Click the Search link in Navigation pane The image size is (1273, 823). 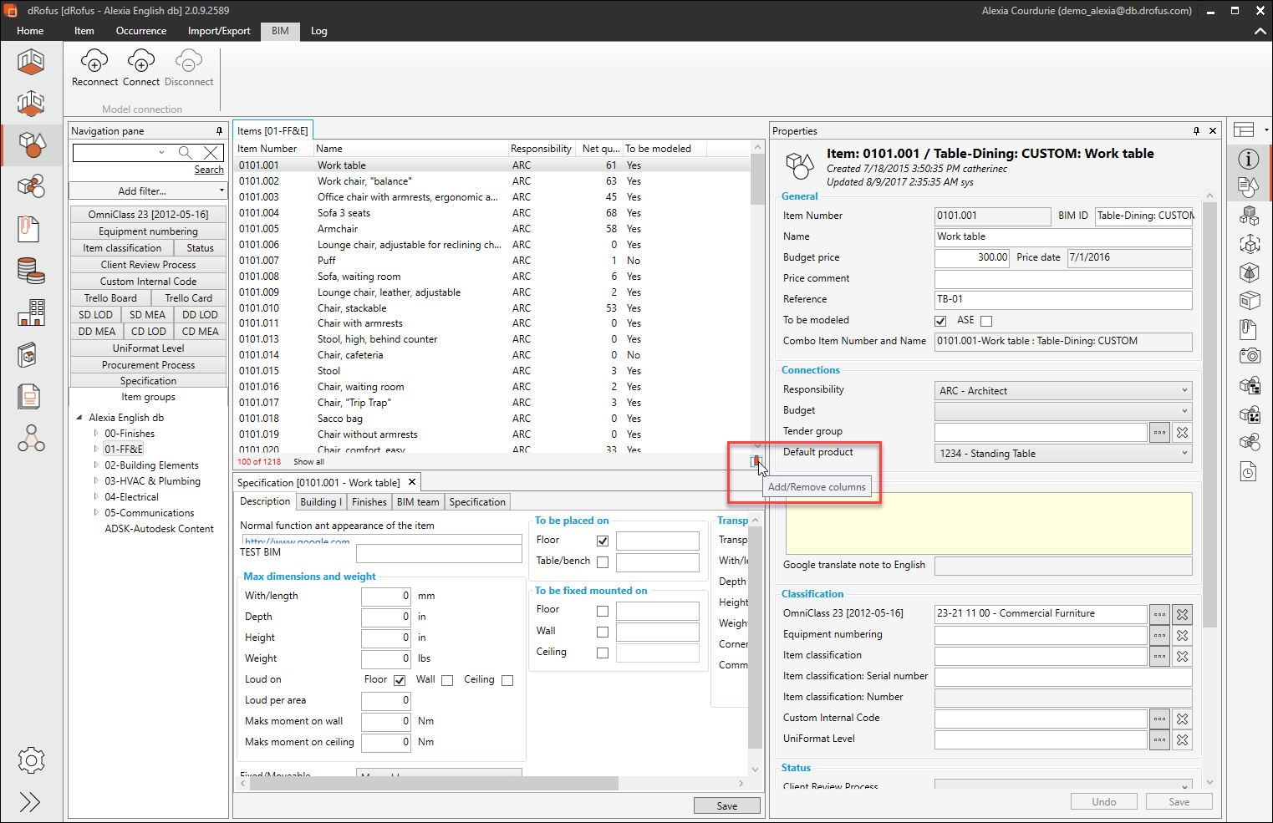click(x=209, y=170)
